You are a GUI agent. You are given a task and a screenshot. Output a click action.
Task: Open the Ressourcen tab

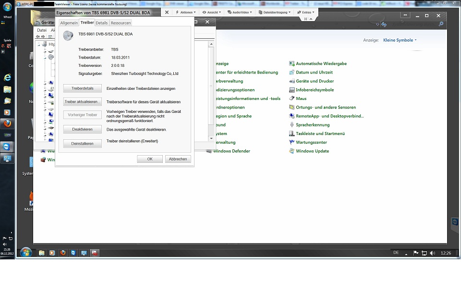[121, 23]
